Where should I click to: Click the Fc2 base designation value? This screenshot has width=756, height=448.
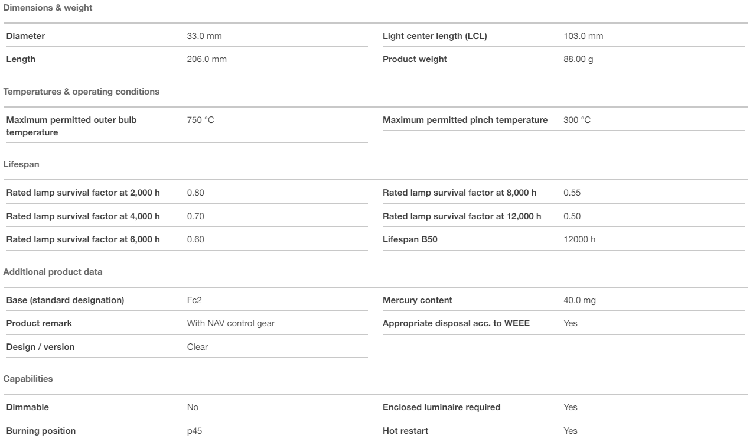click(194, 300)
